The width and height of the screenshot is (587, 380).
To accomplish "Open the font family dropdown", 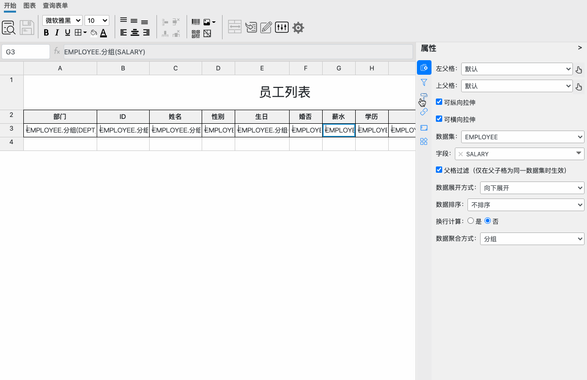I will [62, 20].
